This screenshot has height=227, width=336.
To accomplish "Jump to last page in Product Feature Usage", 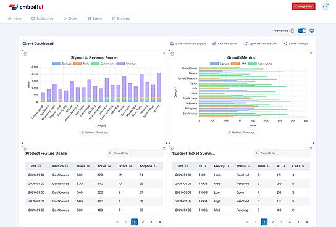I will (160, 222).
